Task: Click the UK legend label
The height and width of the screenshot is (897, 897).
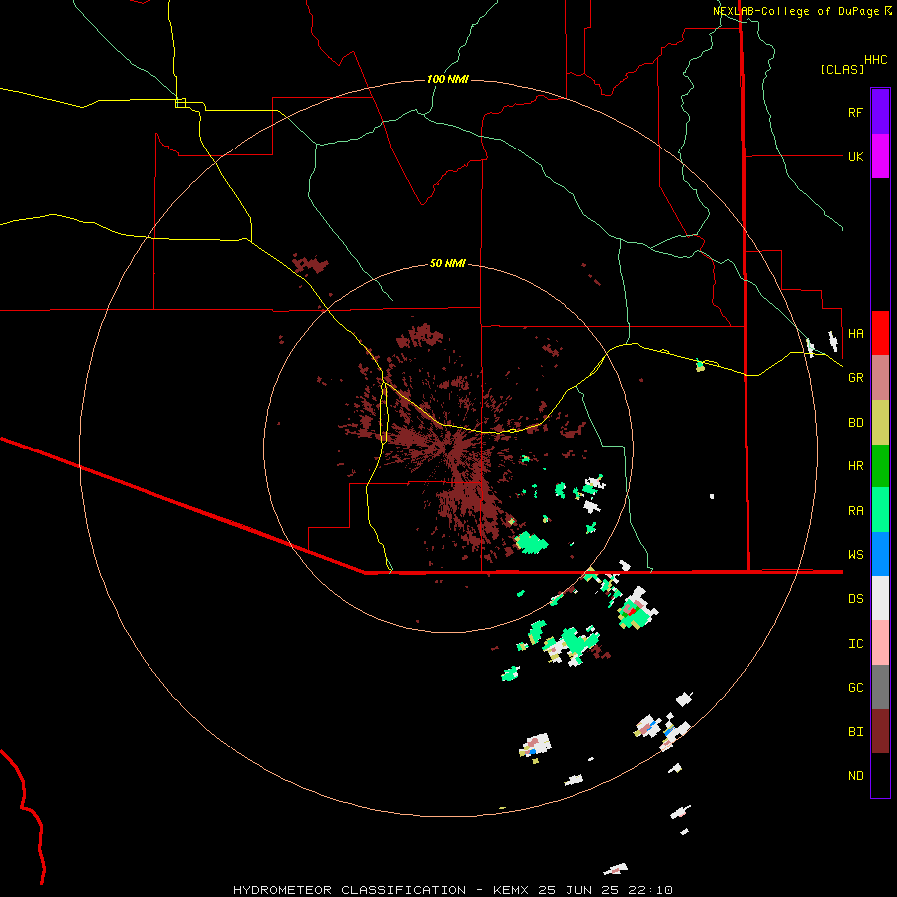Action: [855, 157]
